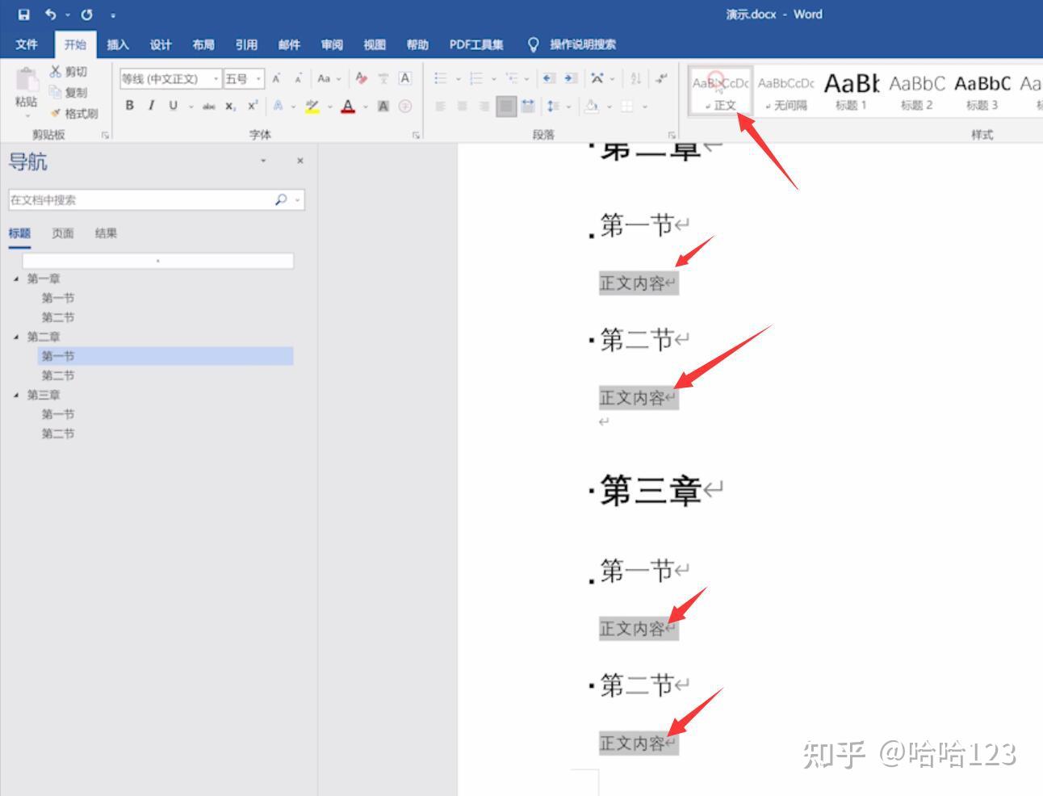Apply subscript formatting (x₂)
Screen dimensions: 1043x796
pos(230,106)
